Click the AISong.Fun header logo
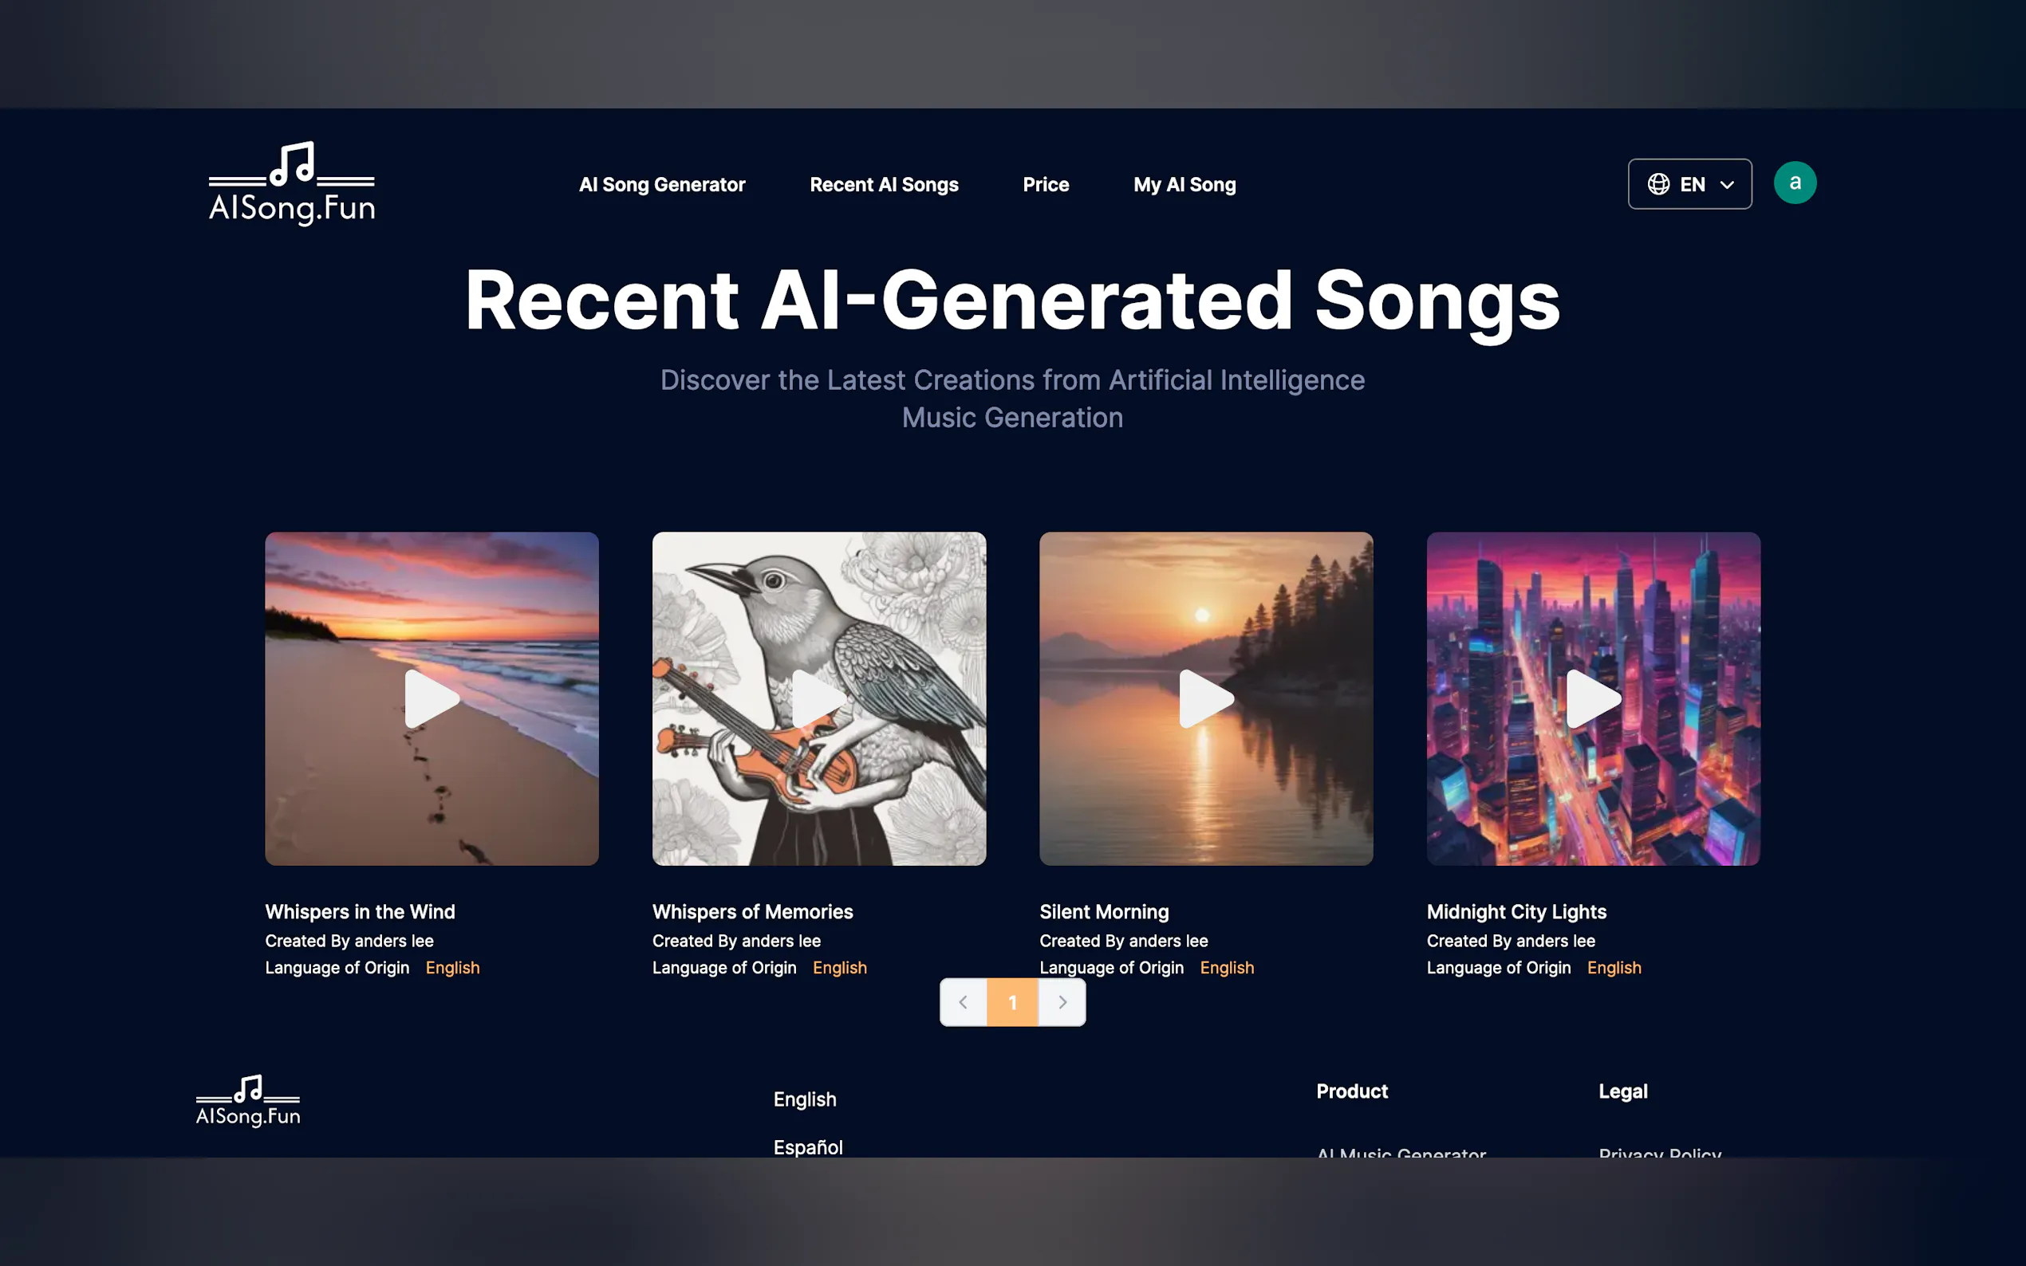The image size is (2026, 1266). (291, 183)
